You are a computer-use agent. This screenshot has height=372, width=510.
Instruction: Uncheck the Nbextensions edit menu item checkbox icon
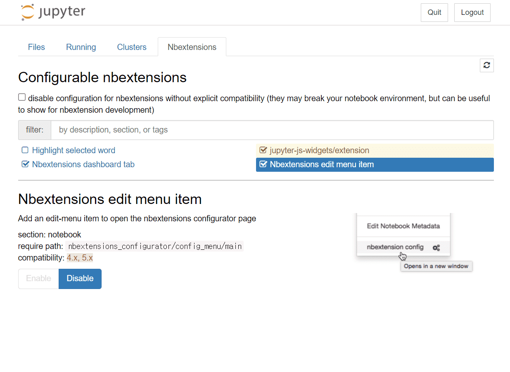pyautogui.click(x=263, y=164)
